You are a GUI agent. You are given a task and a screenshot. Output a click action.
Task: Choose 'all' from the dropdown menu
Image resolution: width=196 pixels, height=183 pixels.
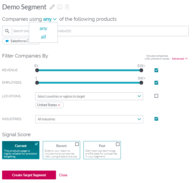pos(43,37)
